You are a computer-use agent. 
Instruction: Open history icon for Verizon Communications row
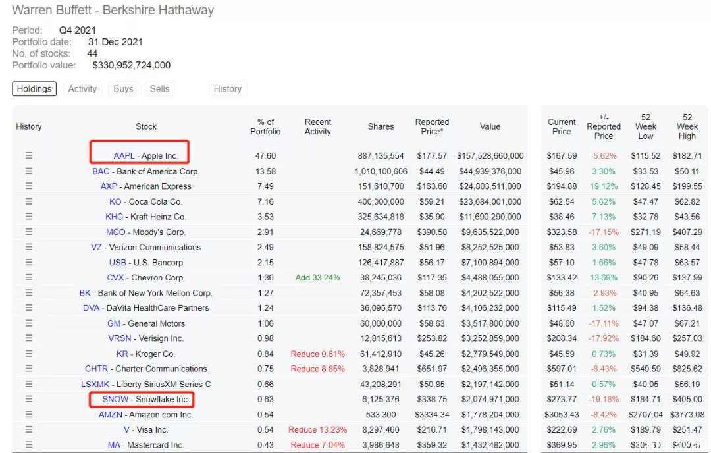coord(29,247)
